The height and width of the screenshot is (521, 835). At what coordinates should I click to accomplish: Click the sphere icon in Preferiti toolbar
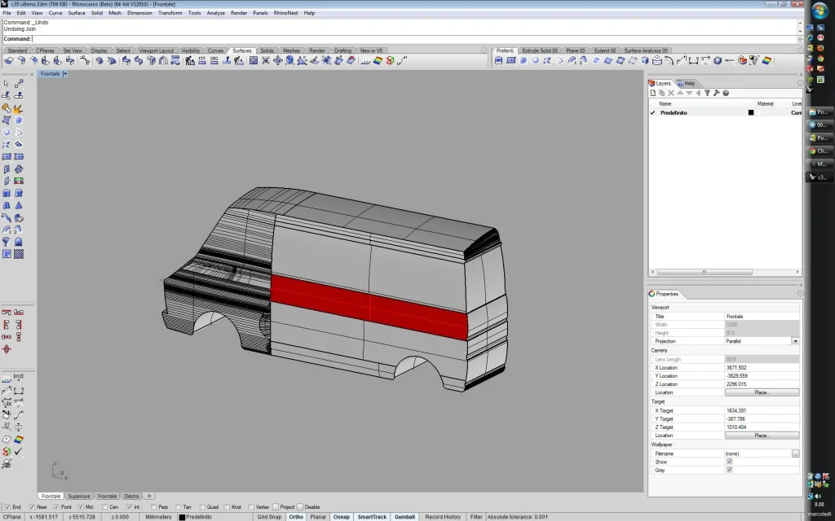pos(536,60)
